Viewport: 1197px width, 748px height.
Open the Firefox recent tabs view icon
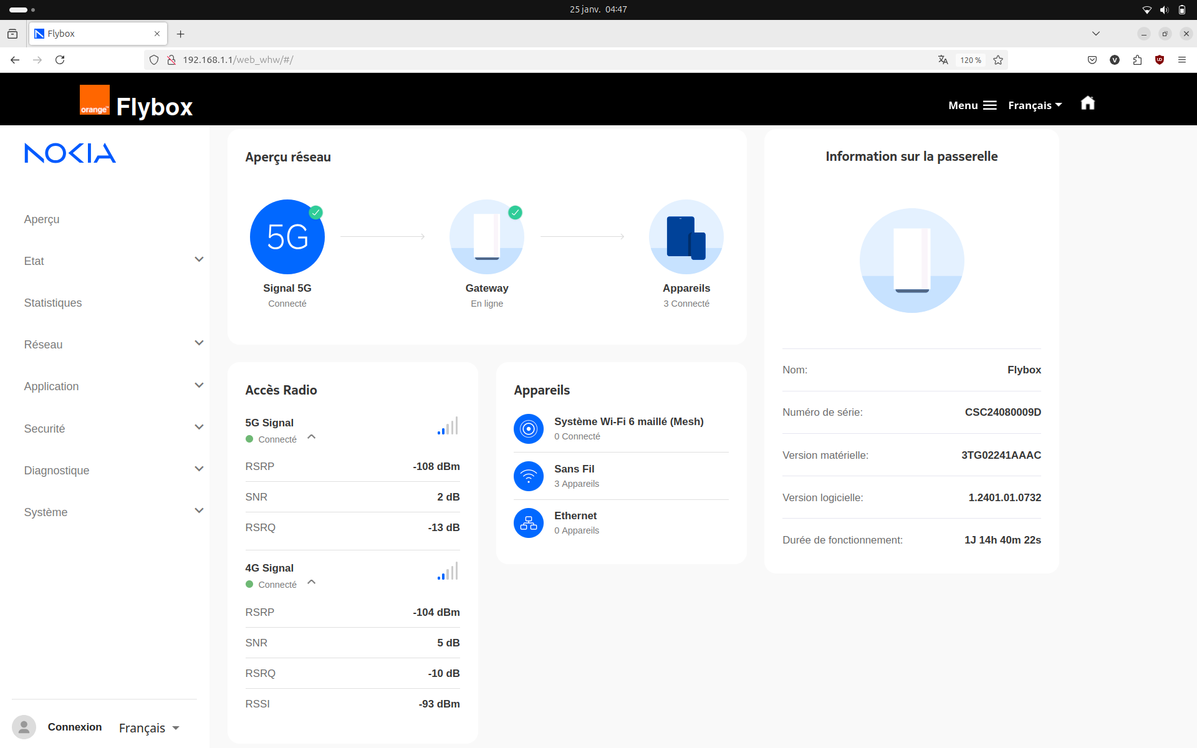(12, 34)
